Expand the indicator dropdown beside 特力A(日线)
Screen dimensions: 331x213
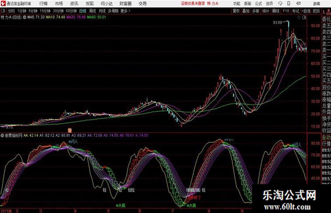click(25, 17)
